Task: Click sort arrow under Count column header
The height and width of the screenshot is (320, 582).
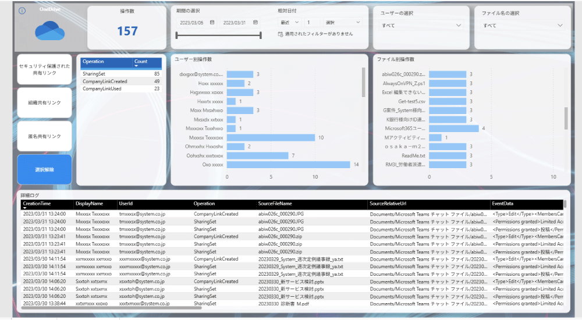Action: tap(136, 66)
